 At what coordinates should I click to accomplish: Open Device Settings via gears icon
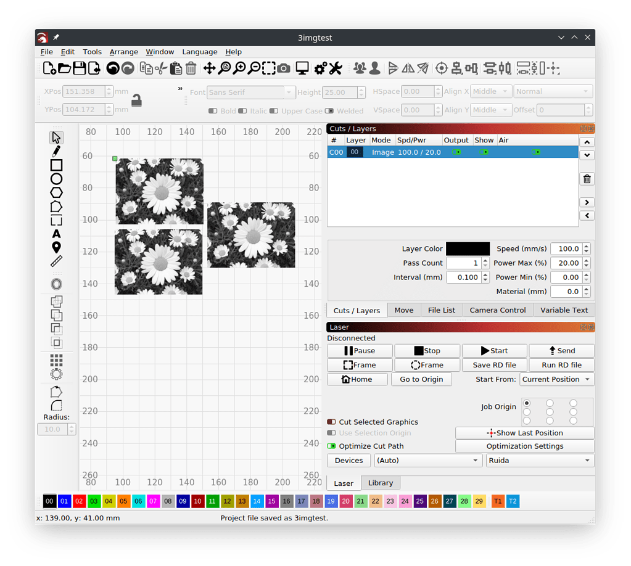320,68
